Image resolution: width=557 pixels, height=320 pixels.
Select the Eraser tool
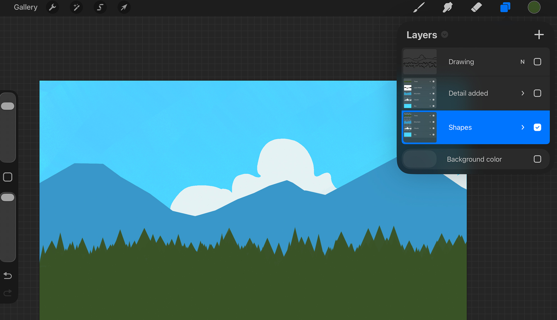point(477,7)
